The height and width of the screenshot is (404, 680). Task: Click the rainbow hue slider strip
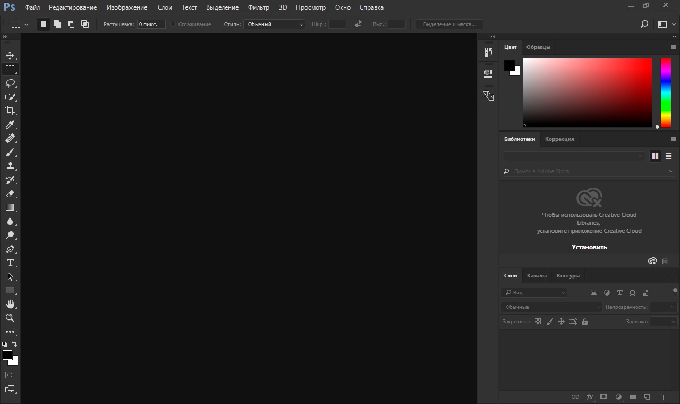pyautogui.click(x=666, y=92)
